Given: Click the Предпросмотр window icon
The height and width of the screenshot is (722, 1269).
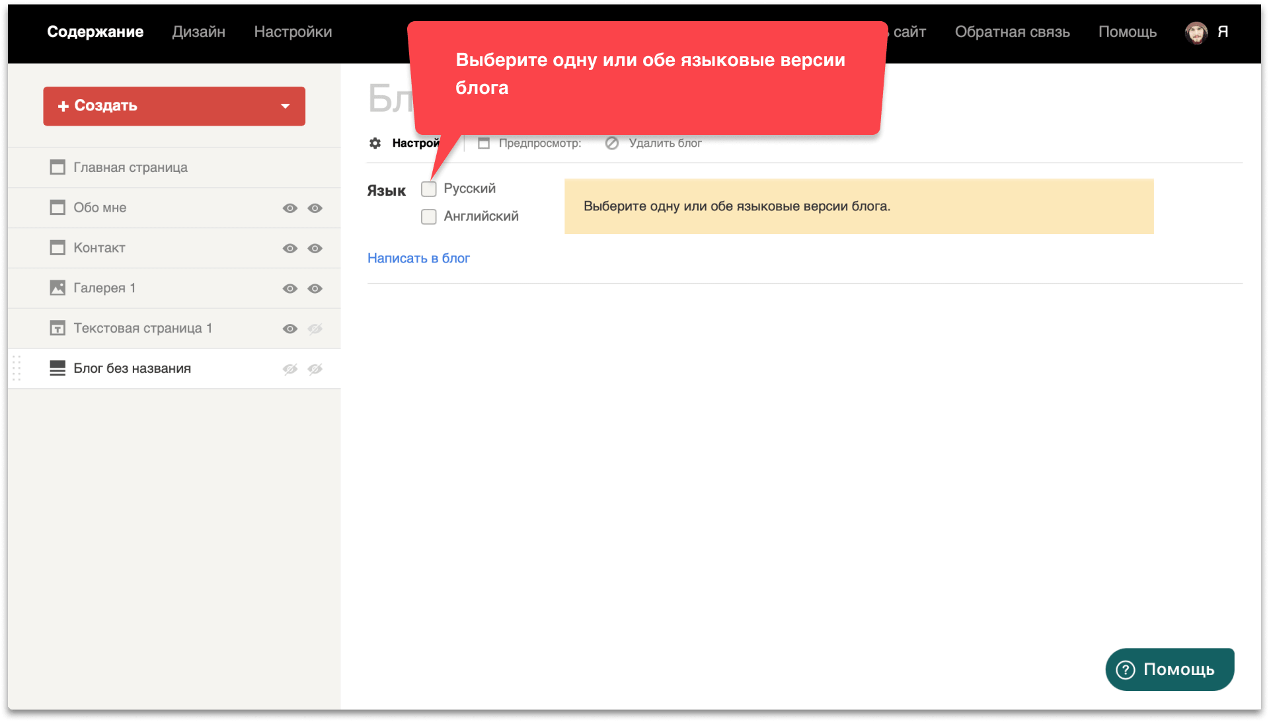Looking at the screenshot, I should pos(484,143).
